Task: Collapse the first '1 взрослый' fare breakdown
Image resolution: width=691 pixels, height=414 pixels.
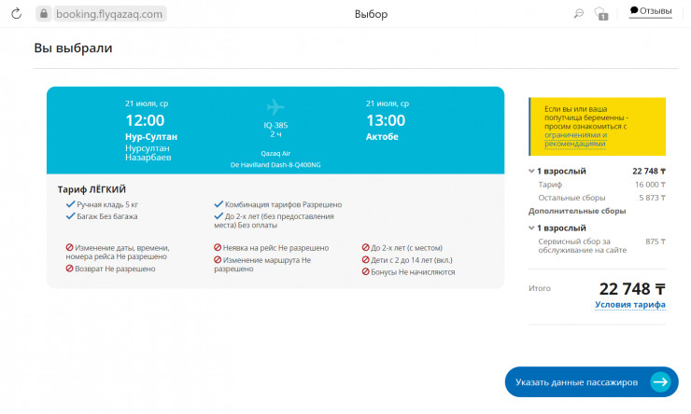Action: 531,172
